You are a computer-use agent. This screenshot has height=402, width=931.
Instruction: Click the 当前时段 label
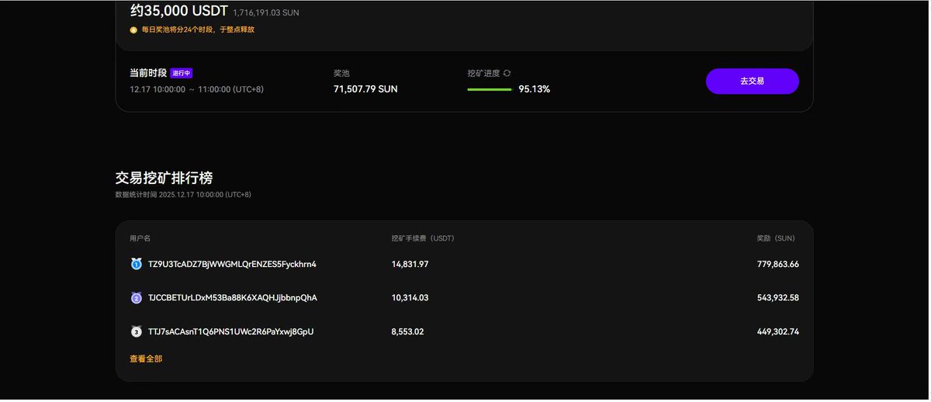point(148,73)
